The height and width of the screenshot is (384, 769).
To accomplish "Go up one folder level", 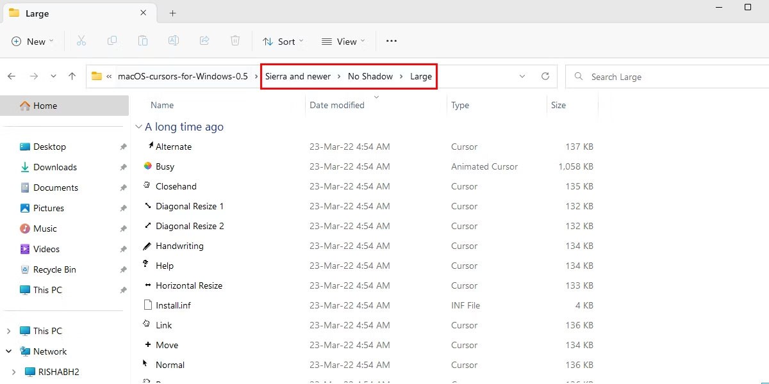I will coord(72,76).
